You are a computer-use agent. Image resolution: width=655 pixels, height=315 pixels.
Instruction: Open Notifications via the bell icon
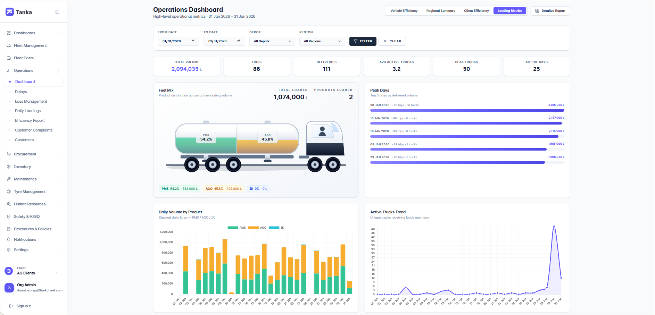pyautogui.click(x=8, y=239)
